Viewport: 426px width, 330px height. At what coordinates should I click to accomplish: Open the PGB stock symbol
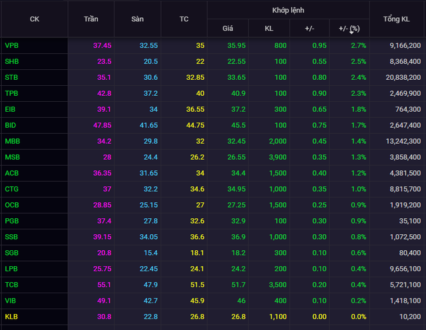coord(12,221)
